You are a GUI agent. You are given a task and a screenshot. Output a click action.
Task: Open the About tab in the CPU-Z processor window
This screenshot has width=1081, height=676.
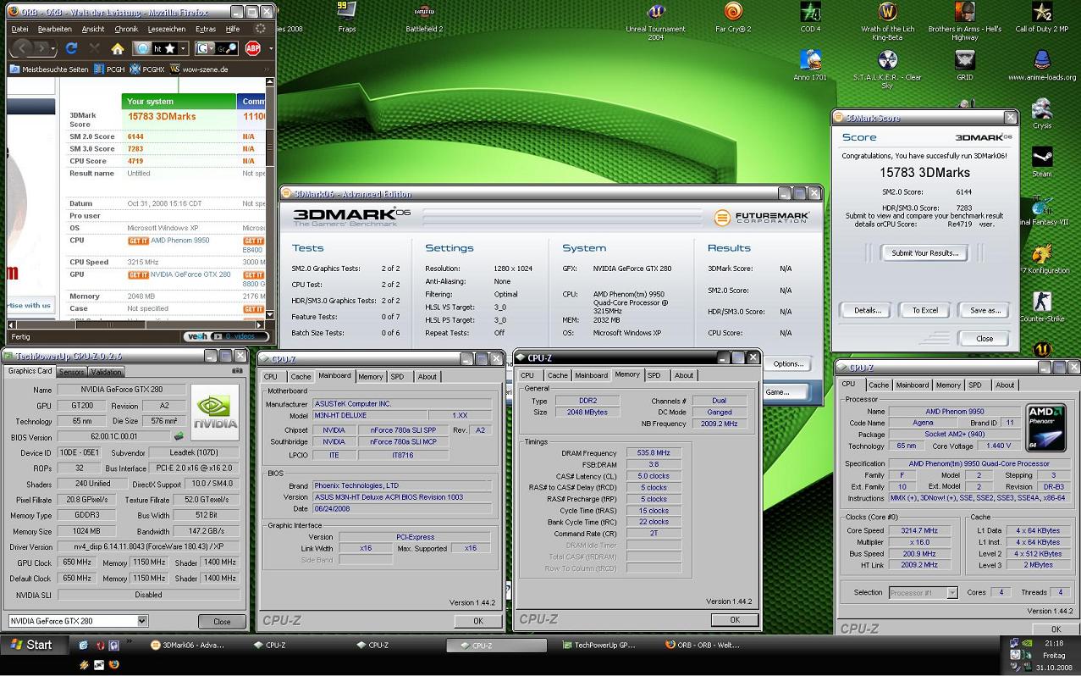tap(1005, 385)
